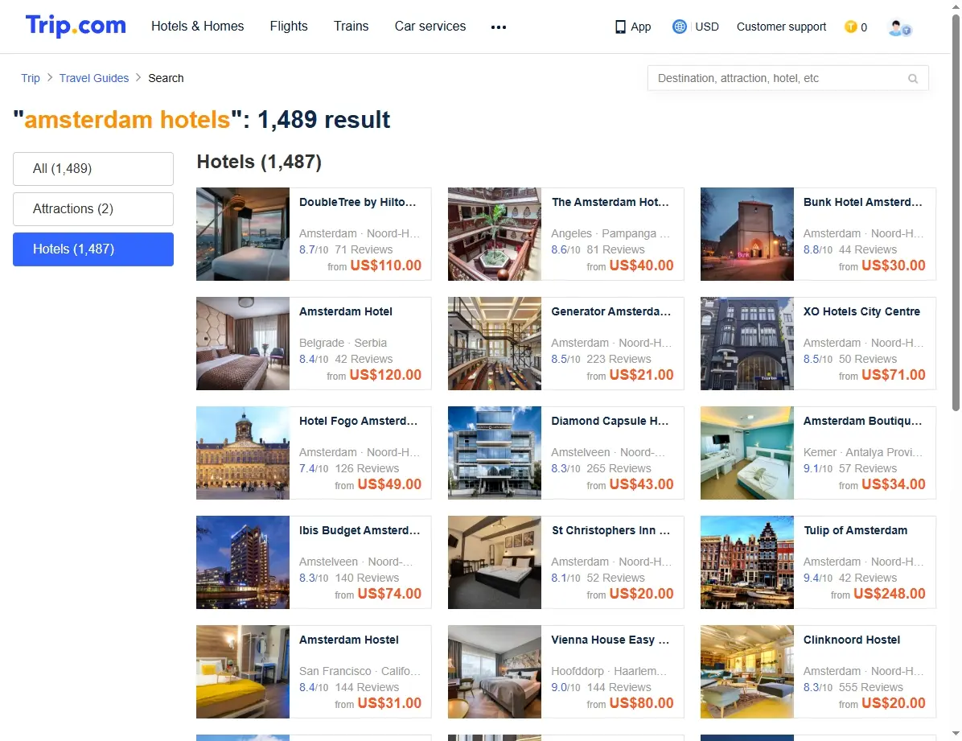Click the 265 Reviews text

619,468
